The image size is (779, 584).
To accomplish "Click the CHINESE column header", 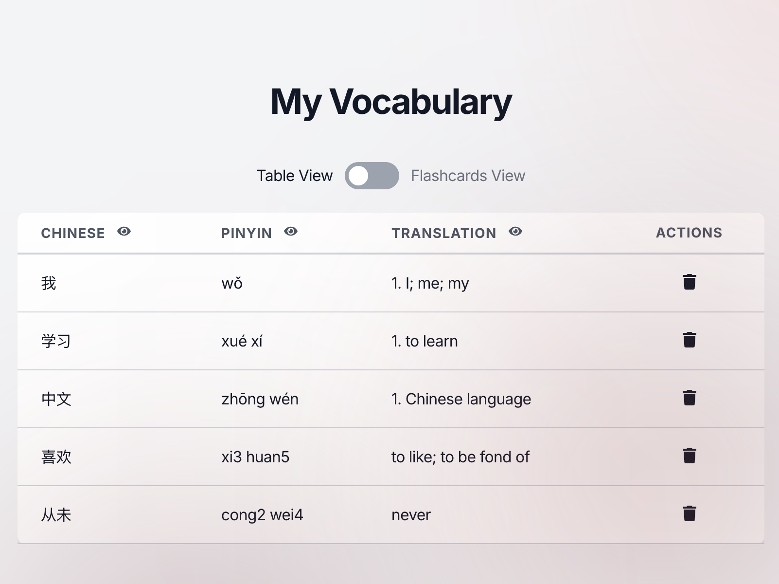I will pyautogui.click(x=73, y=233).
